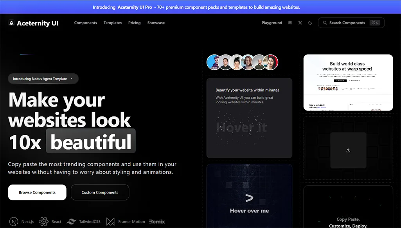Open the Components nav menu
Screen dimensions: 401x228
(x=85, y=23)
